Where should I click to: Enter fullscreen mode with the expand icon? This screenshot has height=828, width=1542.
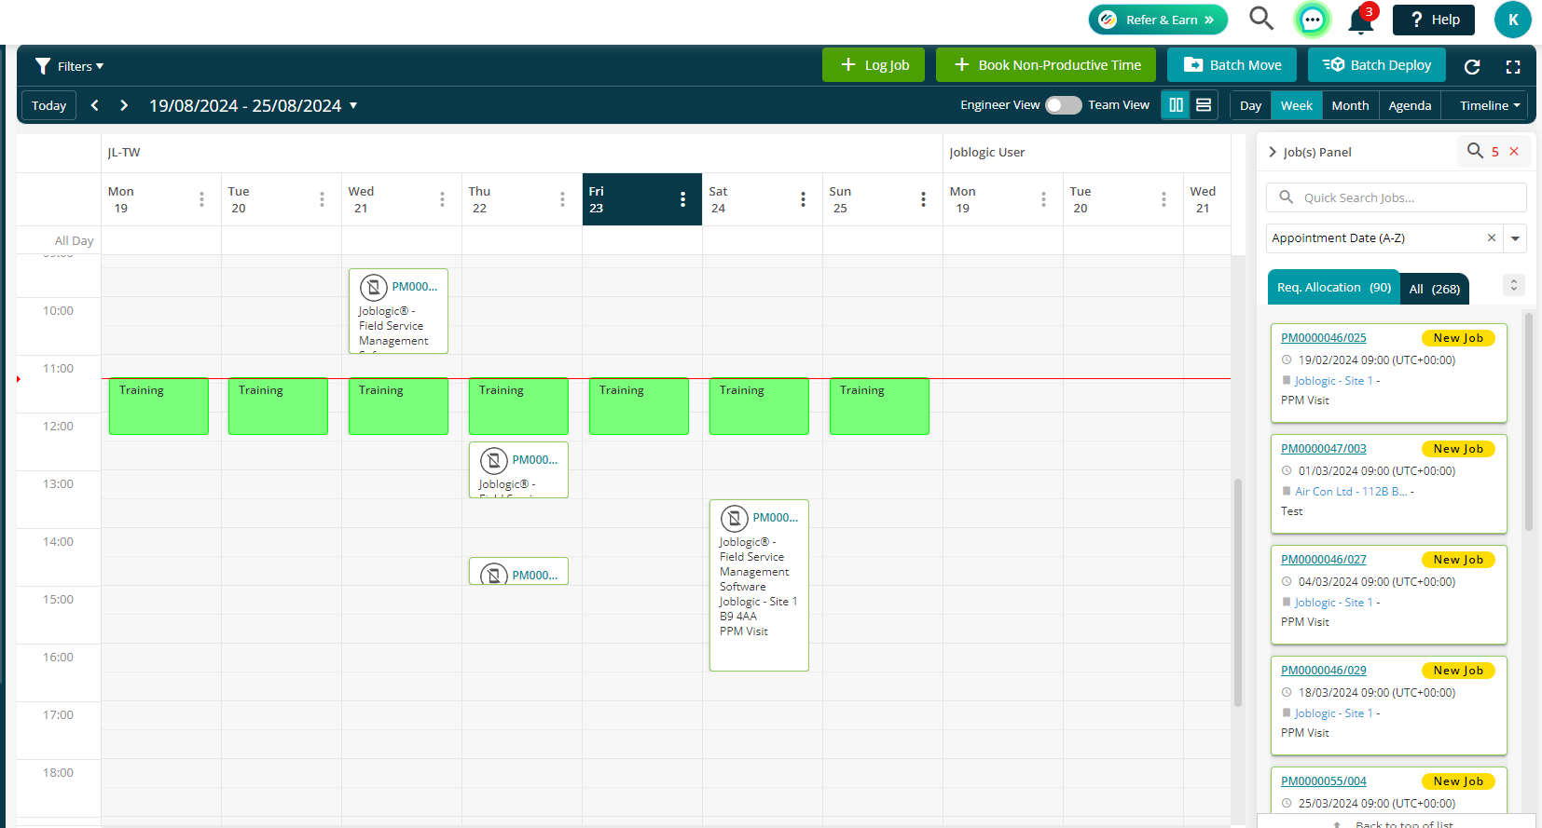tap(1513, 66)
